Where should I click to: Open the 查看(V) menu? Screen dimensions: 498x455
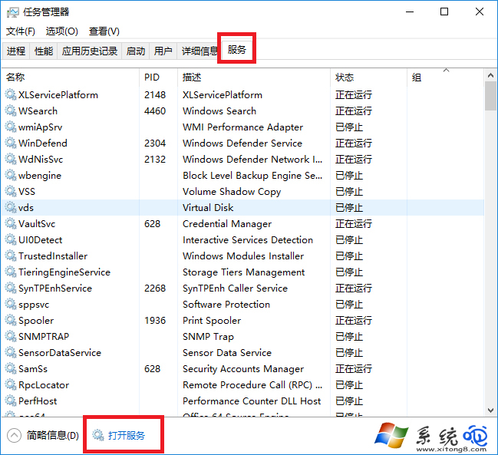[x=104, y=31]
